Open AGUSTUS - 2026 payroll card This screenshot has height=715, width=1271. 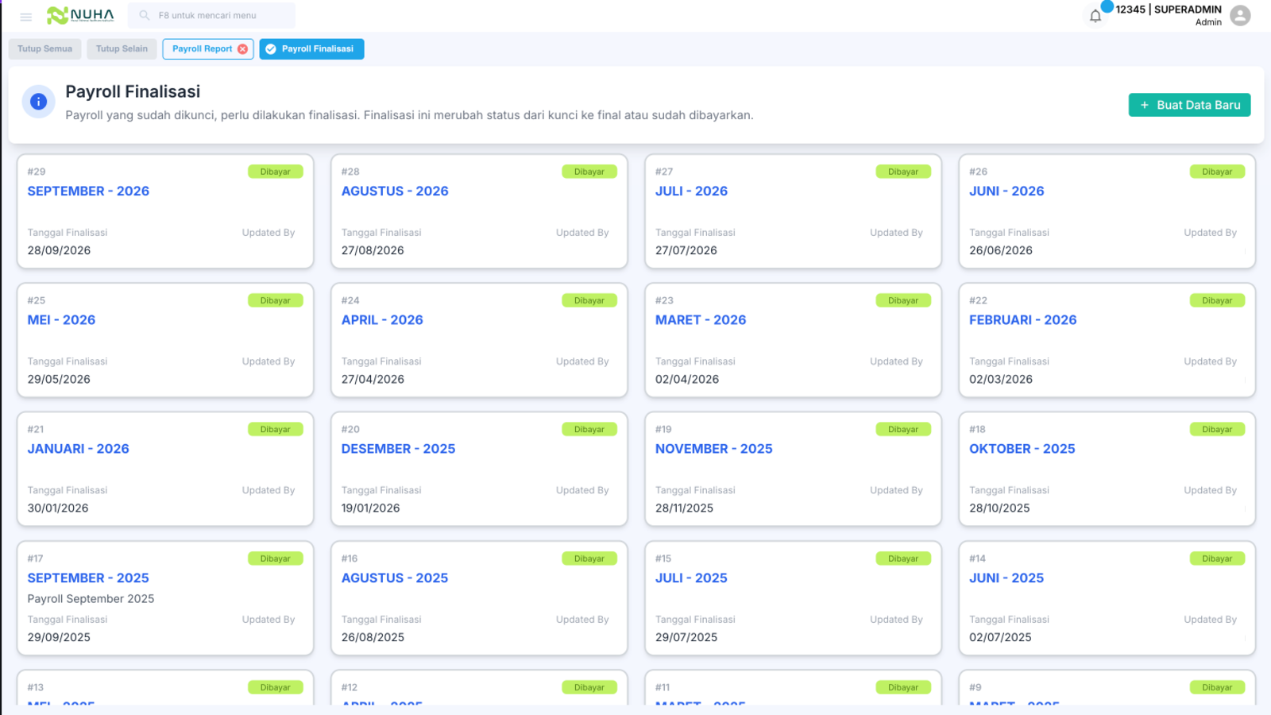479,211
